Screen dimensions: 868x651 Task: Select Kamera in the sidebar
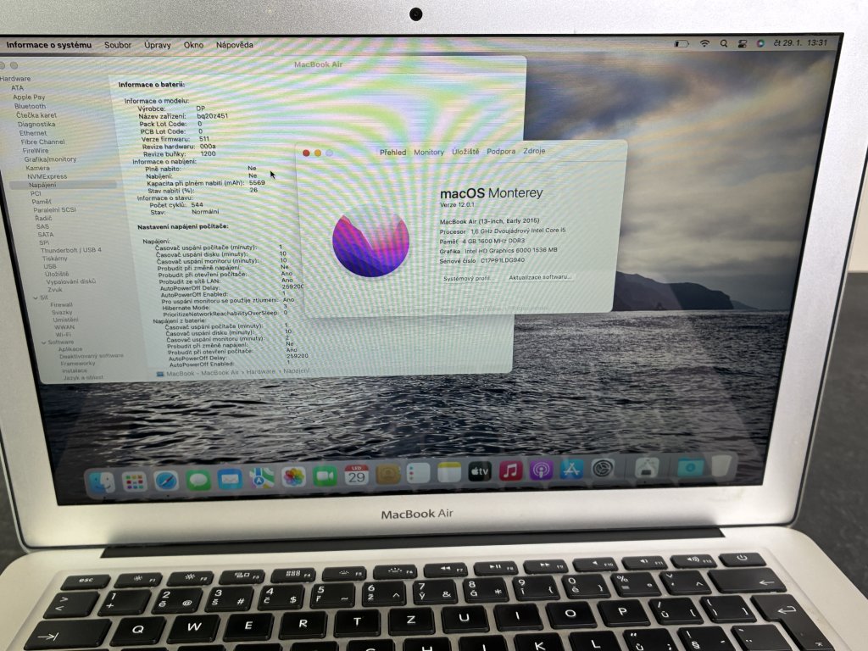pyautogui.click(x=37, y=168)
